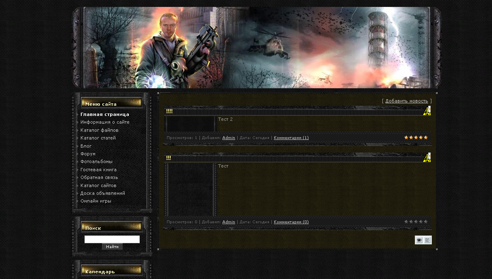Click the "Просмотров: 1" view counter

click(x=182, y=138)
